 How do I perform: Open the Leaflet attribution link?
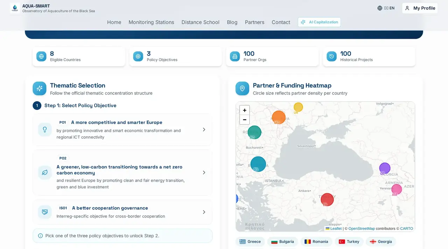click(x=334, y=229)
